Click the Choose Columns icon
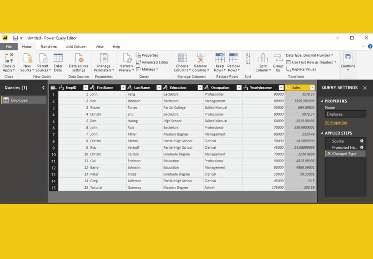Screen dimensions: 373x259 click(x=183, y=58)
